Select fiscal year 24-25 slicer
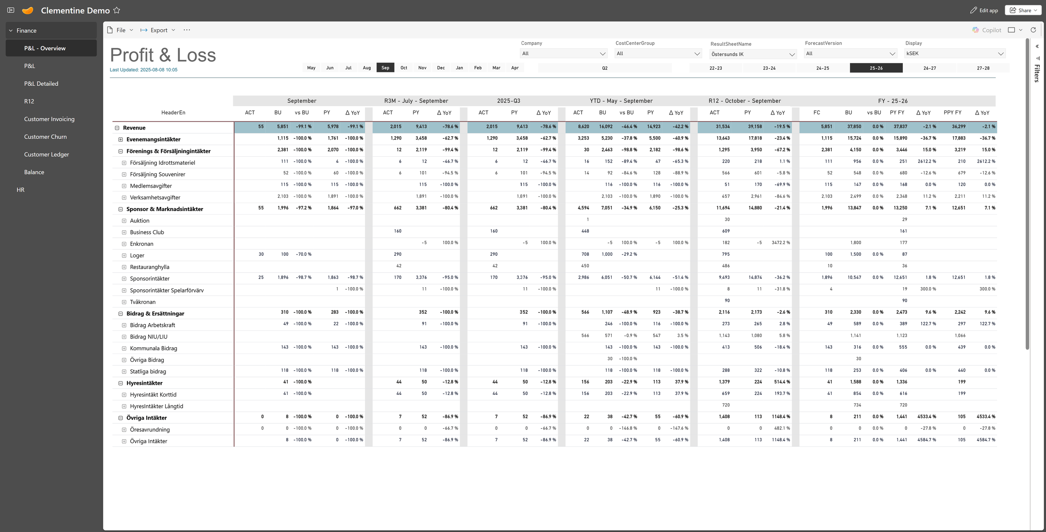 coord(823,68)
